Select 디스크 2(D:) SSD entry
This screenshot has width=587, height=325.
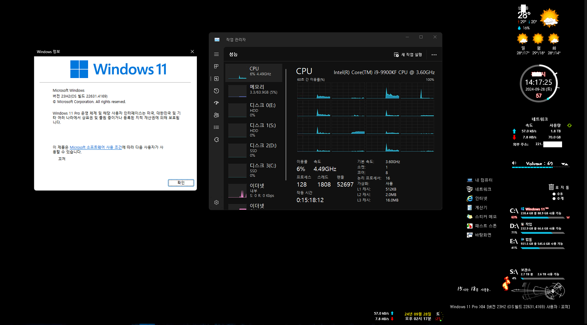pyautogui.click(x=254, y=150)
